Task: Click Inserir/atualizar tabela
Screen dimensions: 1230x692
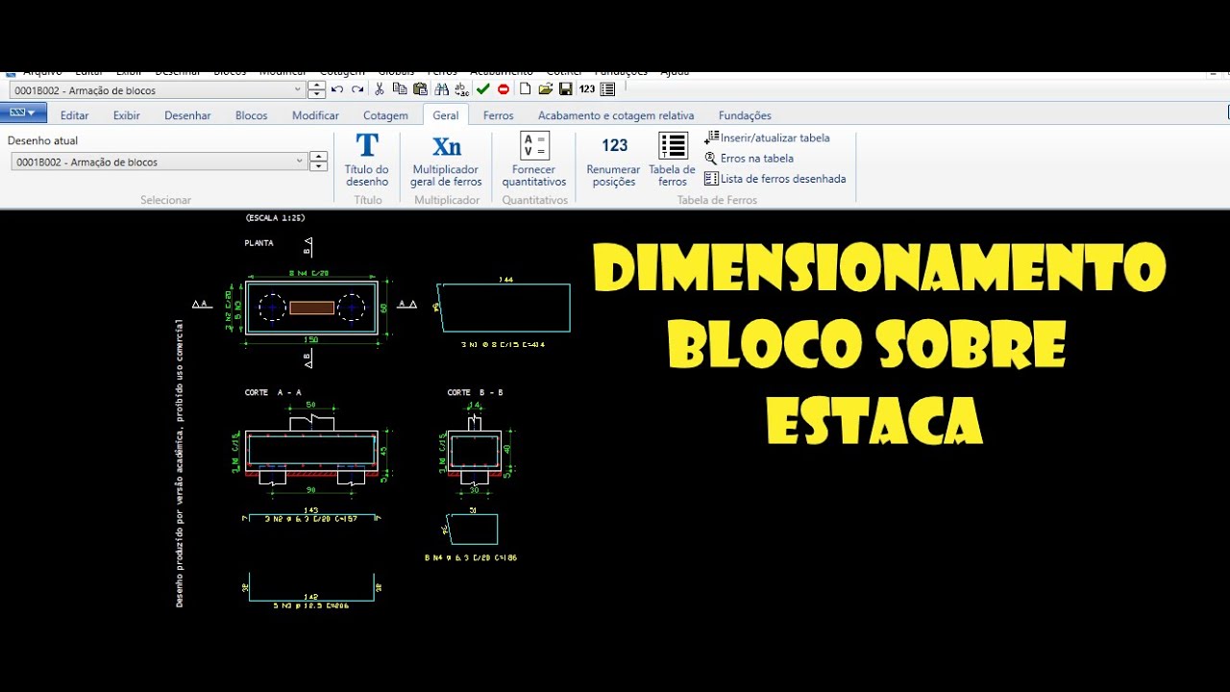Action: coord(767,138)
